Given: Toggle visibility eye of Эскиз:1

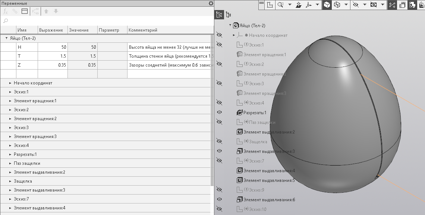Looking at the screenshot, I should coord(219,45).
